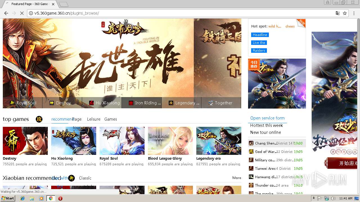Click the translate page icon

tap(338, 13)
